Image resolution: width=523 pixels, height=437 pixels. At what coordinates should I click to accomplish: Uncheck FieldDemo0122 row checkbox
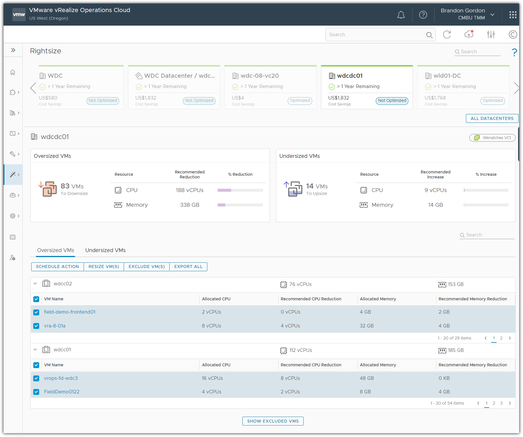[x=36, y=392]
